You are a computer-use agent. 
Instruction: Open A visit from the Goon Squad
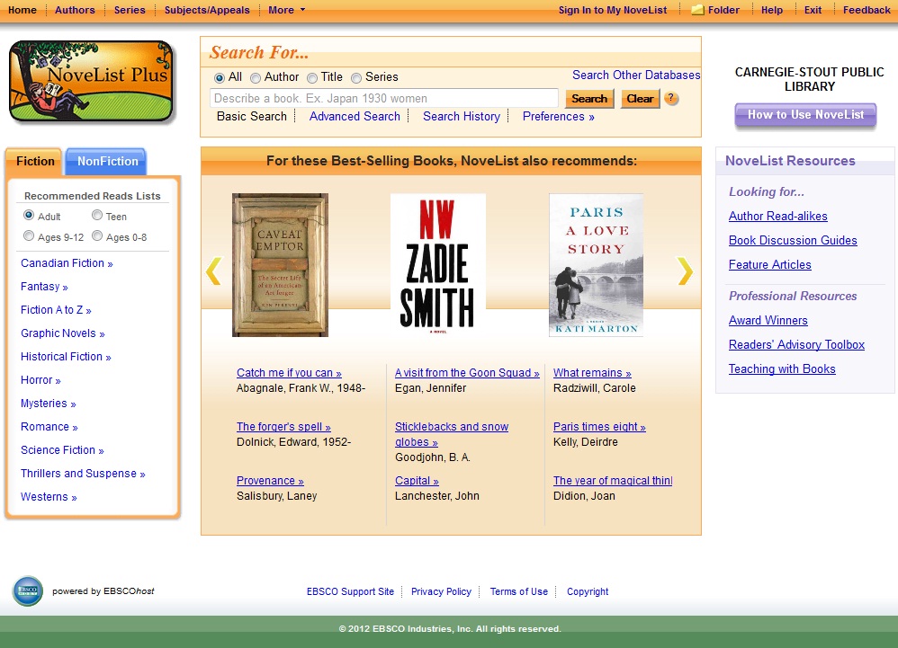point(467,373)
